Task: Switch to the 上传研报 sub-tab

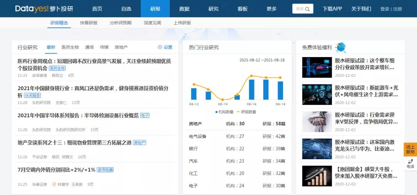Action: (x=182, y=23)
